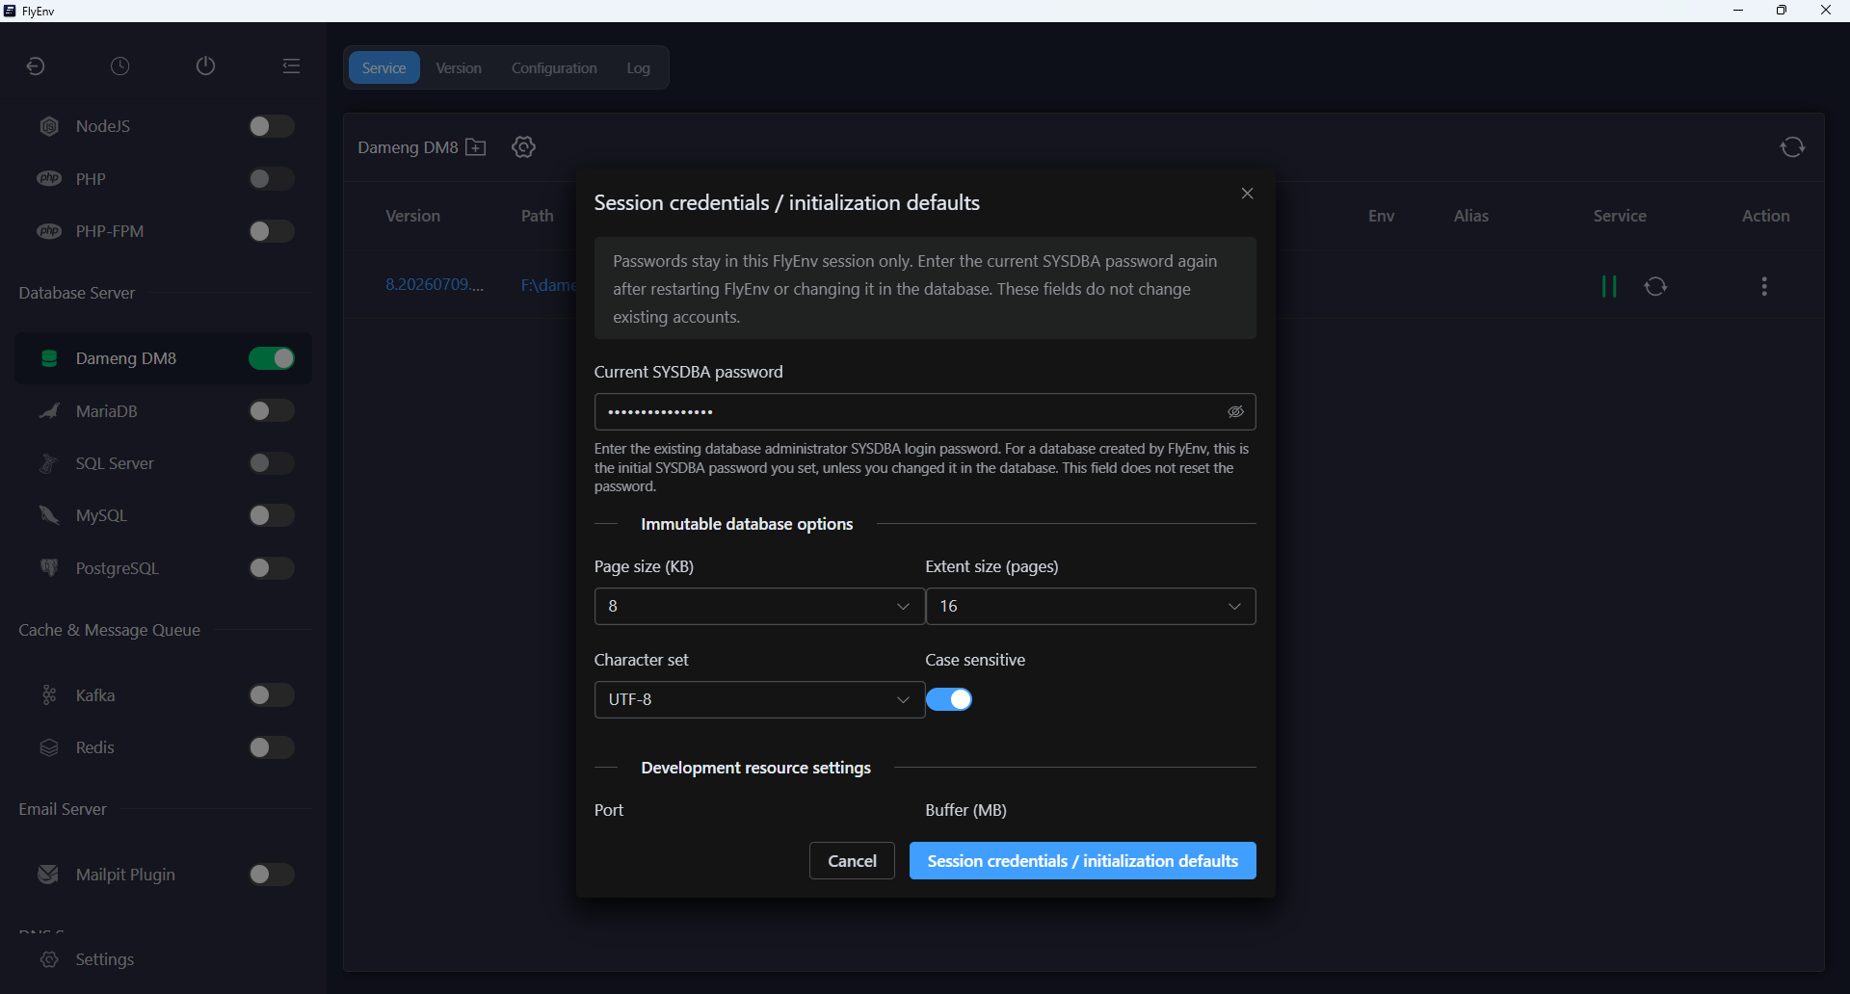Click the logout arrow icon in the sidebar top row
Image resolution: width=1850 pixels, height=994 pixels.
pos(36,66)
